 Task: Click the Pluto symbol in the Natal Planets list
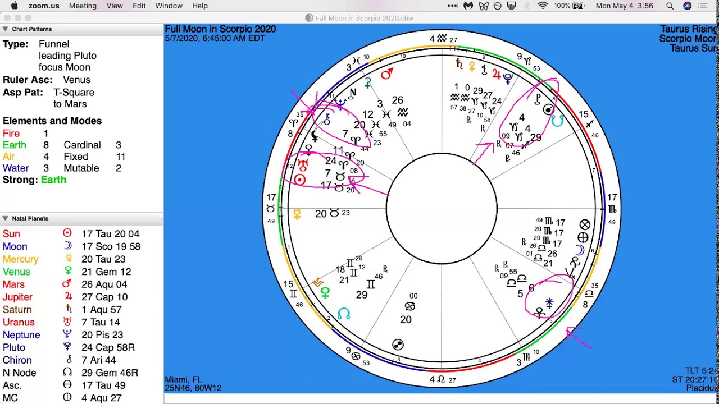(67, 347)
